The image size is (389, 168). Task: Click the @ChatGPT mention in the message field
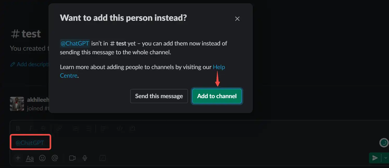[30, 143]
